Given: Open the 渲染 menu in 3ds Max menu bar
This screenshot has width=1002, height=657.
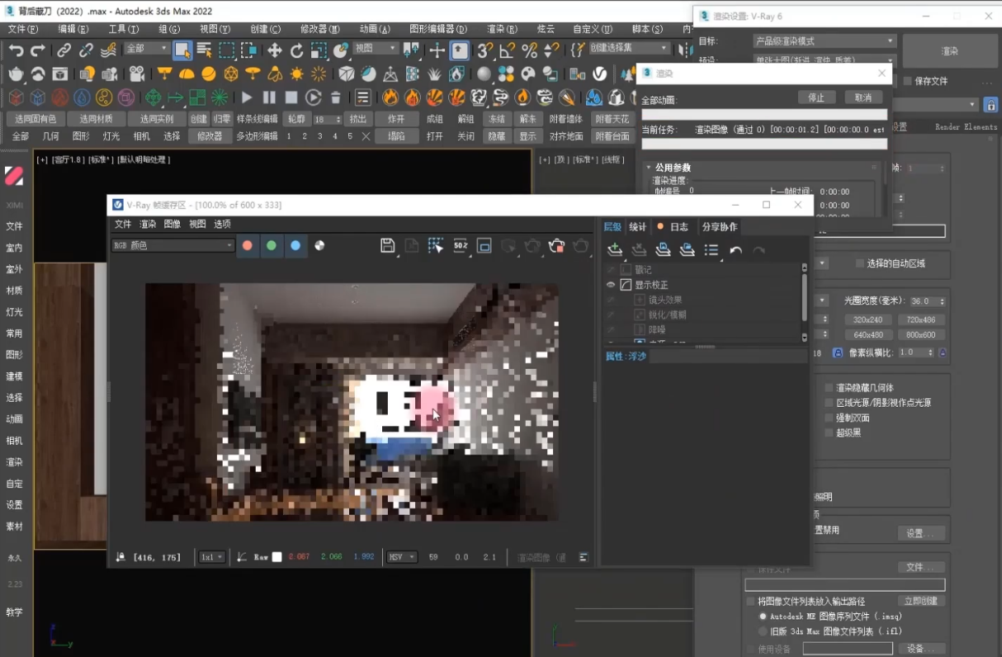Looking at the screenshot, I should pyautogui.click(x=502, y=29).
